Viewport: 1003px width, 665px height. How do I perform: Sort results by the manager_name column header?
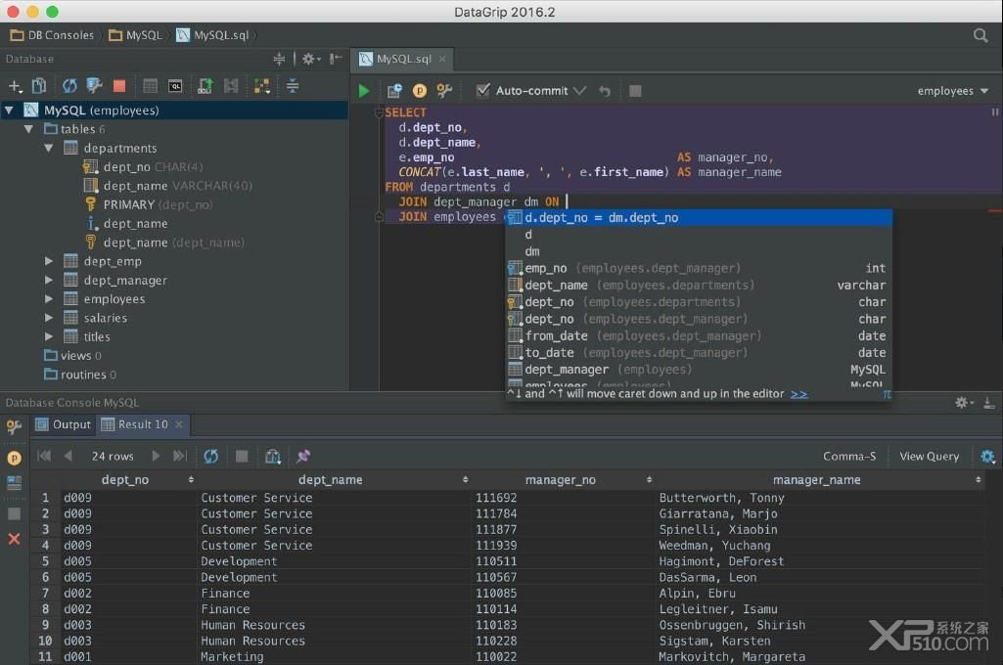point(816,479)
